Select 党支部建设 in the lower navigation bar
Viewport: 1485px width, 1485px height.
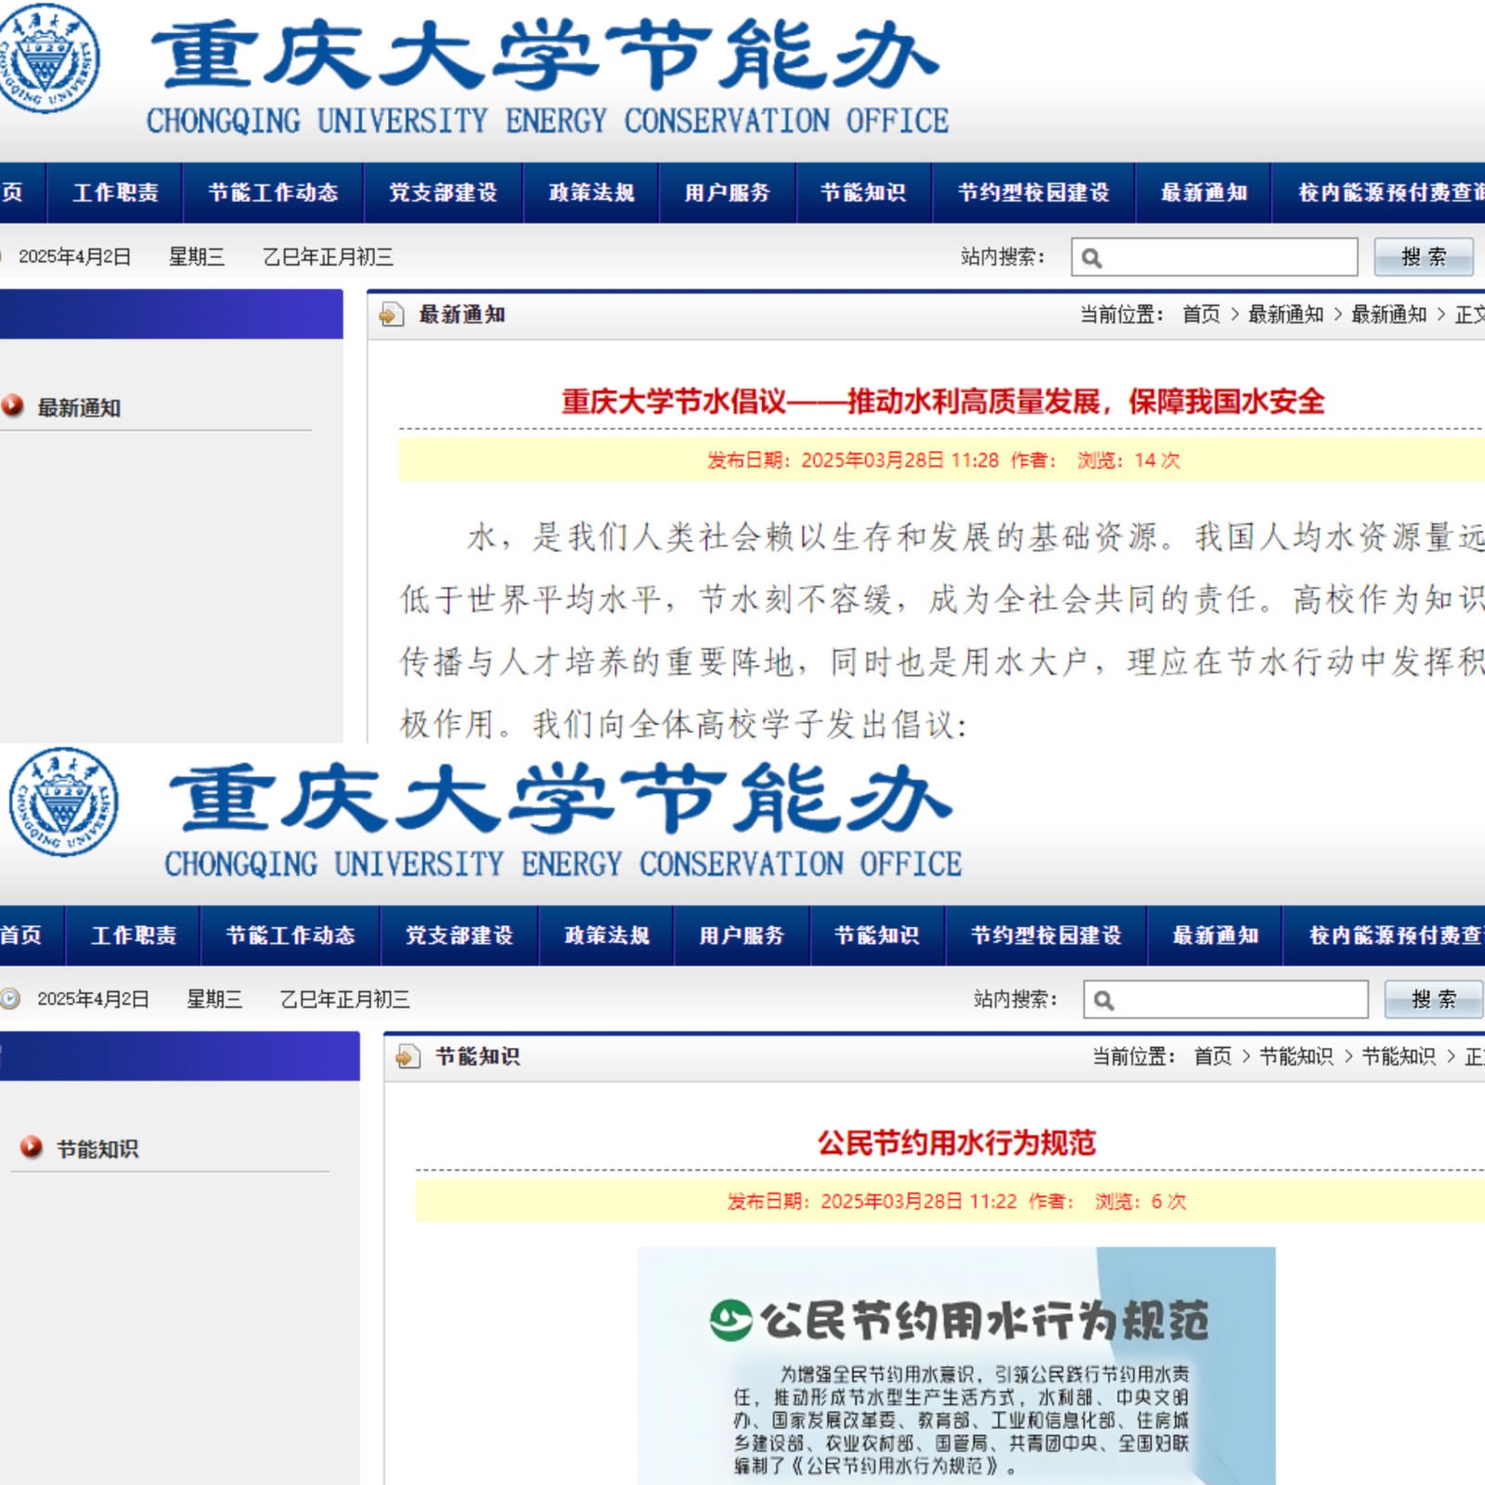click(459, 935)
